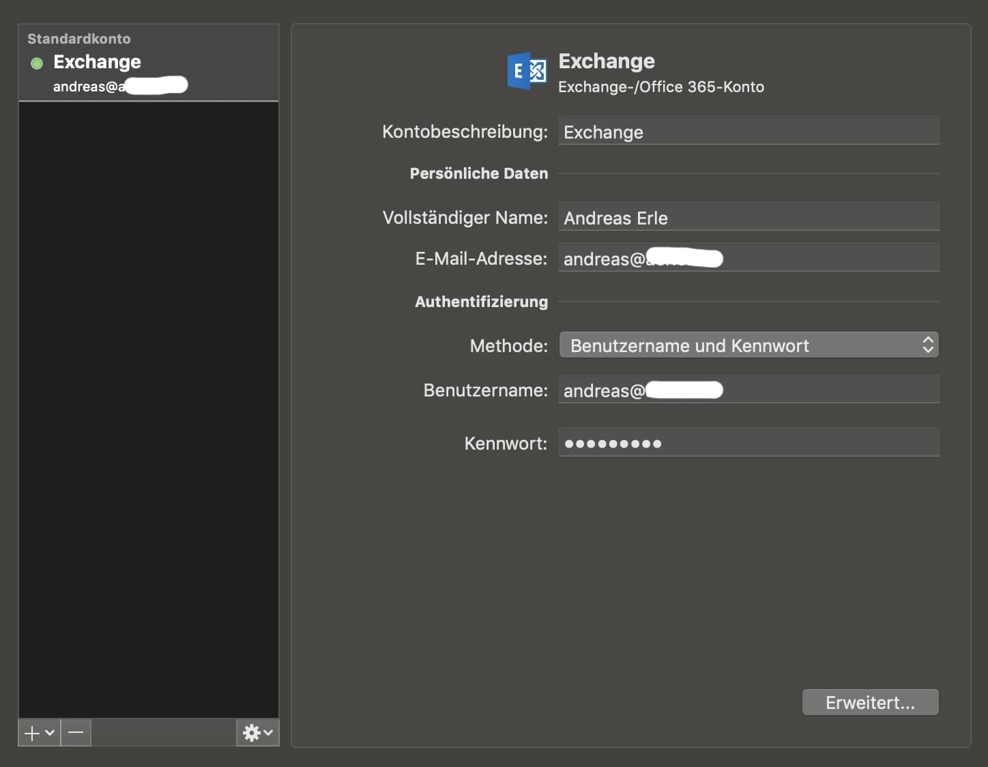Click the Erweitert... button
The image size is (988, 767).
click(870, 703)
